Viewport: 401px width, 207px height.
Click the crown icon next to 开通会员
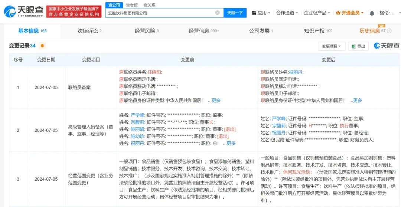pos(338,13)
